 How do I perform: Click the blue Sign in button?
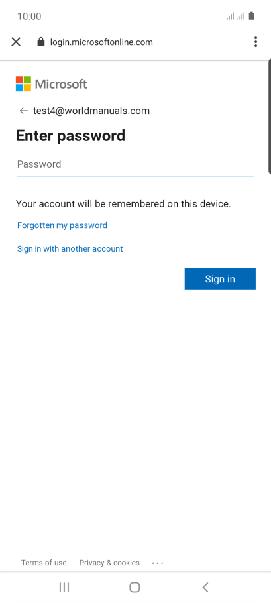(220, 279)
